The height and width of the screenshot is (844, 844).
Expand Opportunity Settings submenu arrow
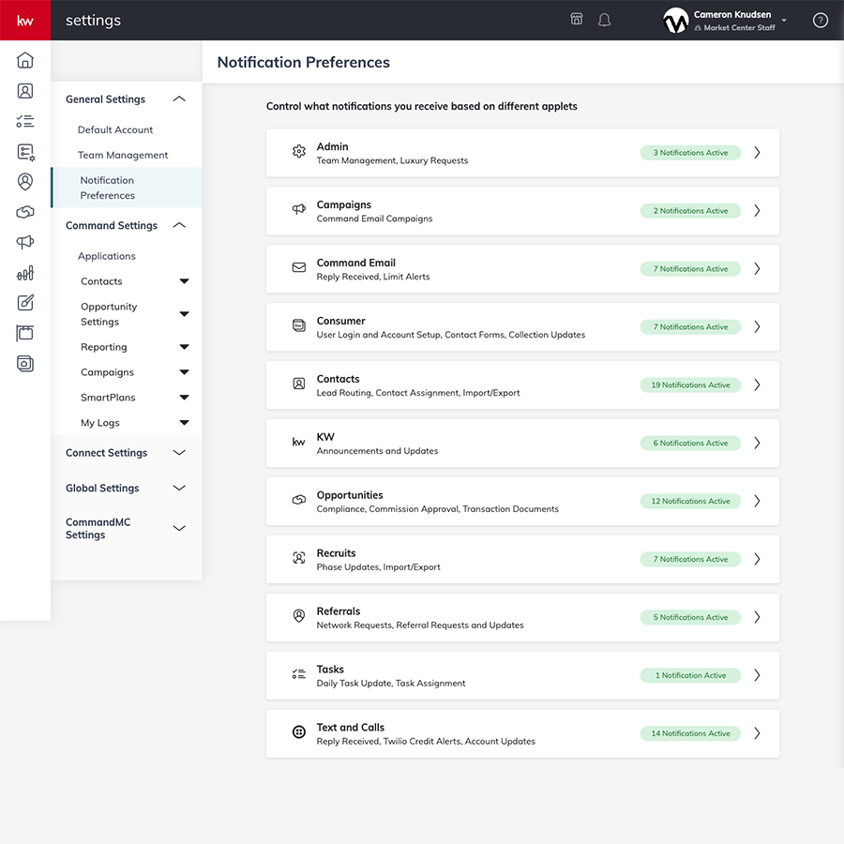[x=184, y=314]
